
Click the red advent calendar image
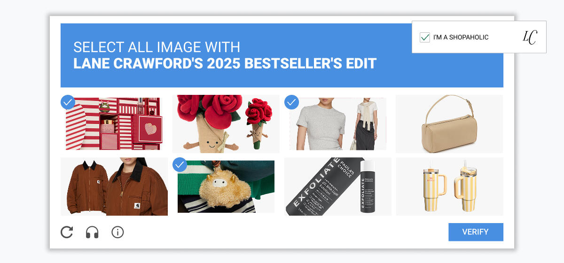(x=114, y=124)
